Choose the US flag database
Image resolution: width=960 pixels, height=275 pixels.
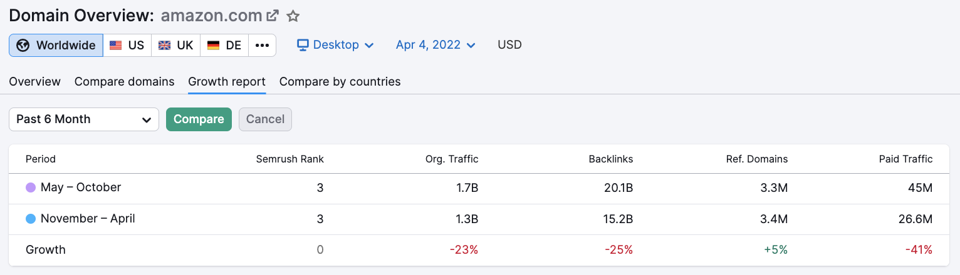coord(127,45)
